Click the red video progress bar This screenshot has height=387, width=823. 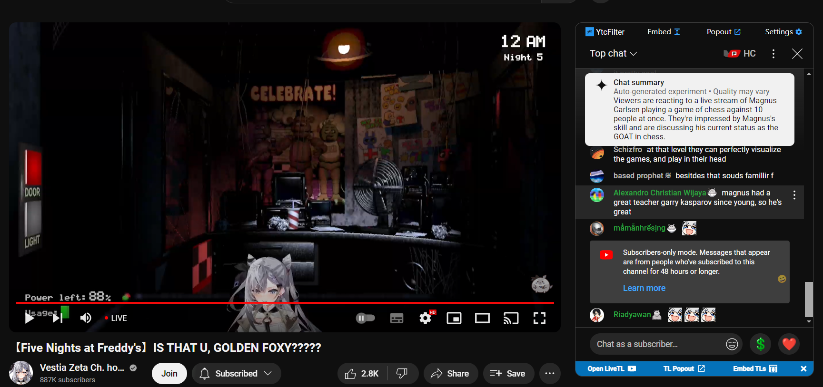tap(285, 302)
